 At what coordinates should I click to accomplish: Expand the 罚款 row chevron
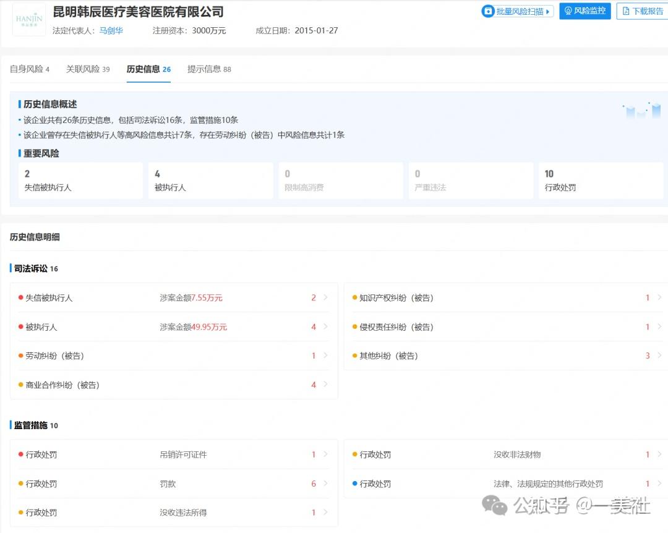[x=325, y=484]
